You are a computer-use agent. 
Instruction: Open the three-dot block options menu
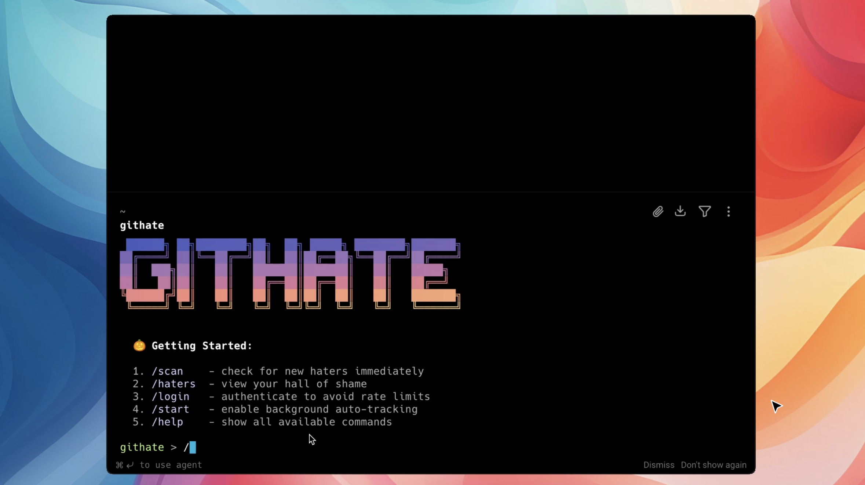pos(728,211)
